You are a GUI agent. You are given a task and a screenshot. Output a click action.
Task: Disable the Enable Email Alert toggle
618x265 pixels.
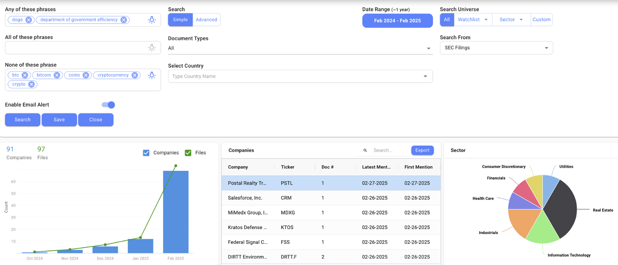[108, 105]
